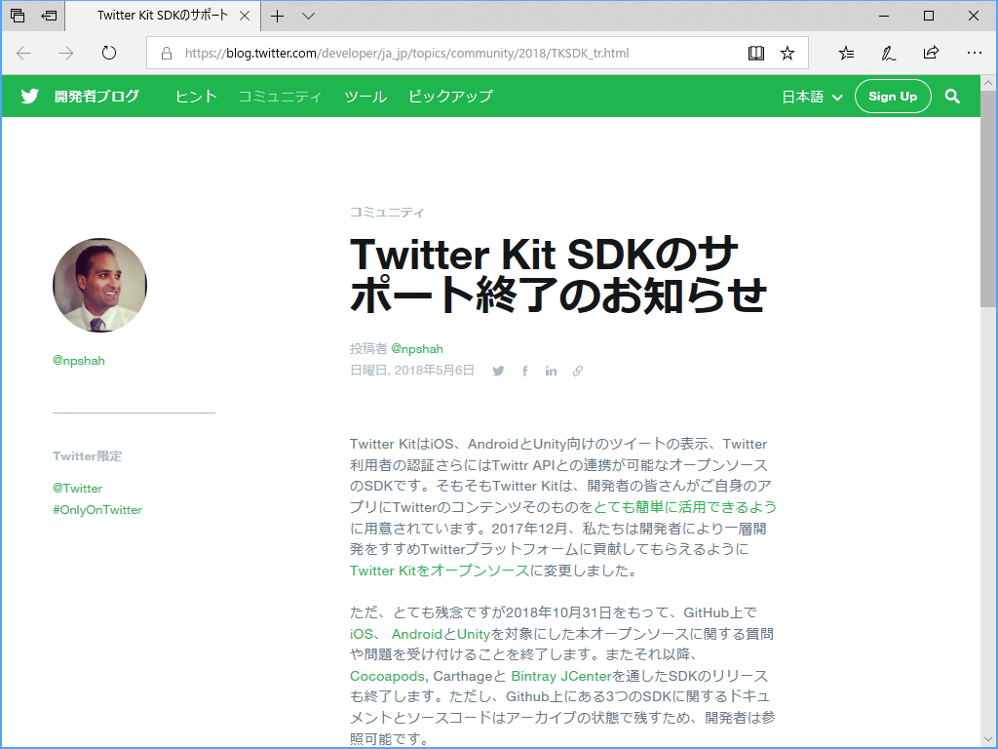
Task: Open the Bintray JCenter link
Action: tap(561, 676)
